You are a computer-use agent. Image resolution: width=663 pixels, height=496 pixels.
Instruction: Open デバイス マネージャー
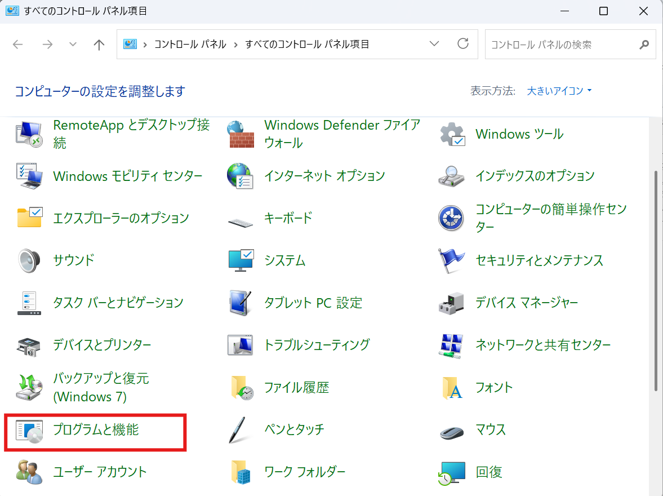tap(526, 303)
